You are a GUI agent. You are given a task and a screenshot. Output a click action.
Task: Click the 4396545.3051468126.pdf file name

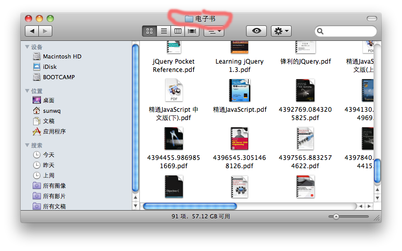239,162
